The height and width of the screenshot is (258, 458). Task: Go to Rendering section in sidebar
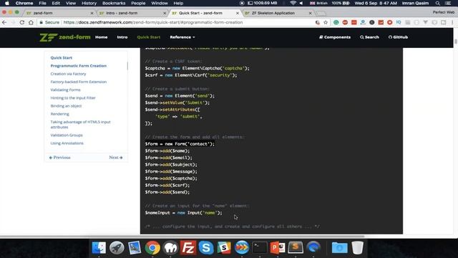click(60, 114)
